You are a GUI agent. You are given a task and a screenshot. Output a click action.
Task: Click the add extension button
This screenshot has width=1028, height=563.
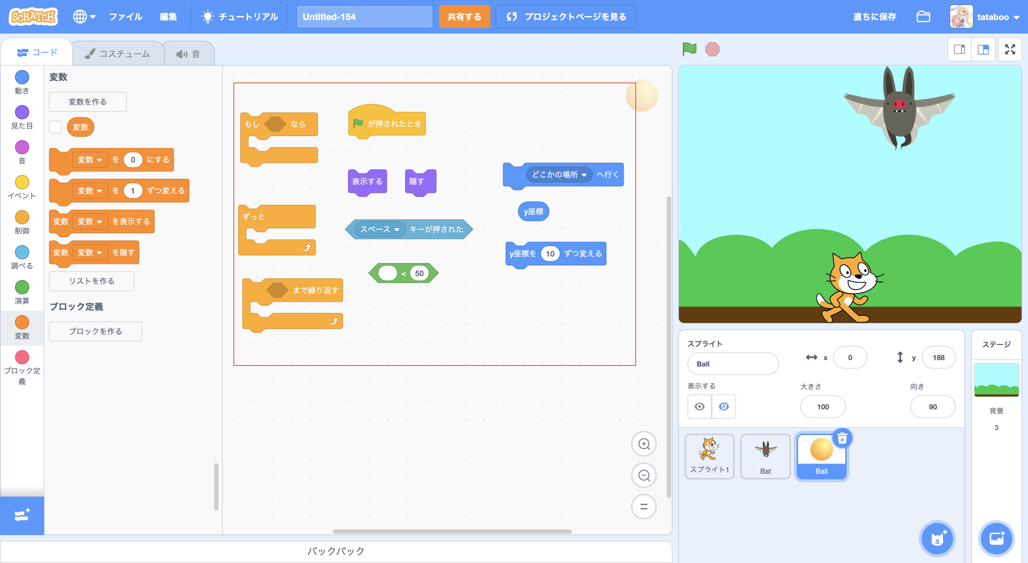click(x=22, y=515)
